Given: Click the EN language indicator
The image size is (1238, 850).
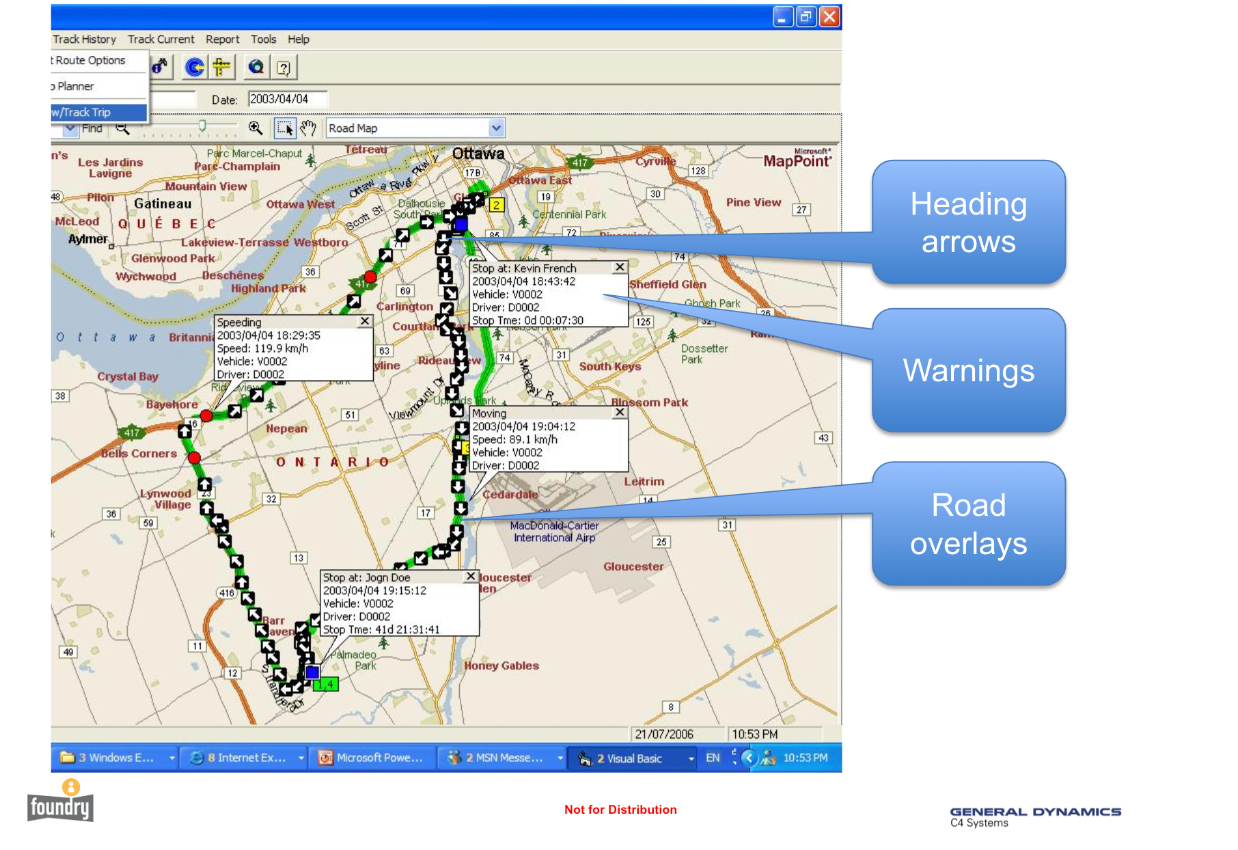Looking at the screenshot, I should (713, 758).
